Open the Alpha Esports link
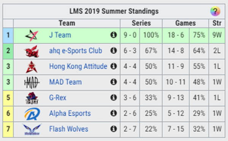Screen dimensions: 228x141 click(x=70, y=113)
